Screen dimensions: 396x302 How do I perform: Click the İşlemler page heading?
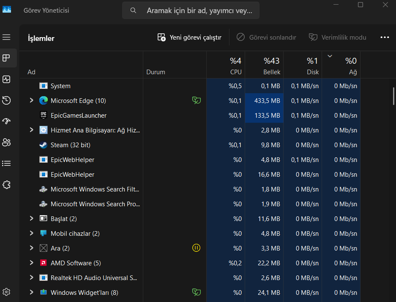pyautogui.click(x=41, y=38)
